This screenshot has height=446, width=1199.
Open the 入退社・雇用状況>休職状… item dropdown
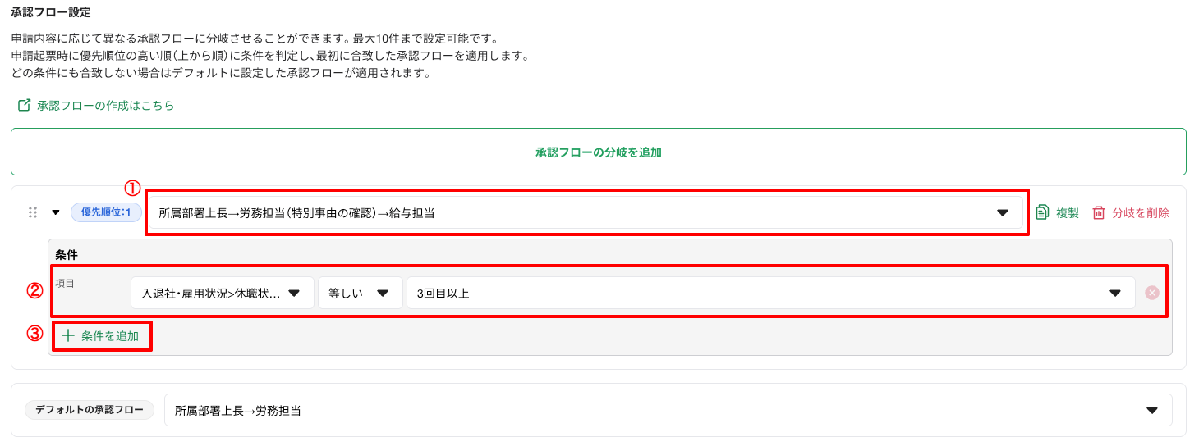[223, 293]
